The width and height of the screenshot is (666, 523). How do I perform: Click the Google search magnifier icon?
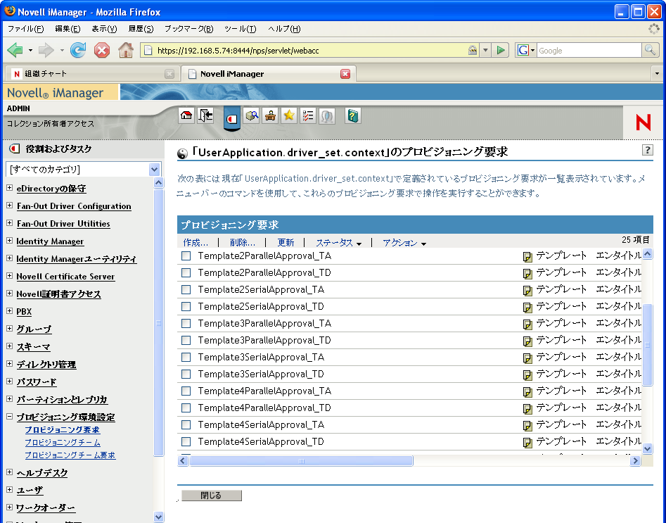[x=650, y=50]
